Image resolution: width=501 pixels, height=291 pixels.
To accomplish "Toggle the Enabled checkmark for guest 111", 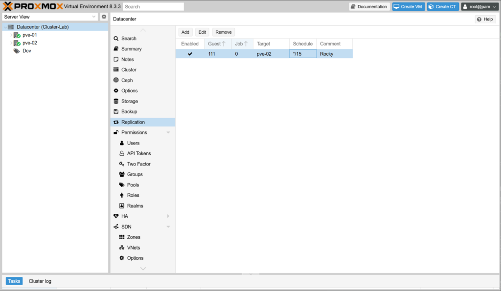I will [x=190, y=54].
